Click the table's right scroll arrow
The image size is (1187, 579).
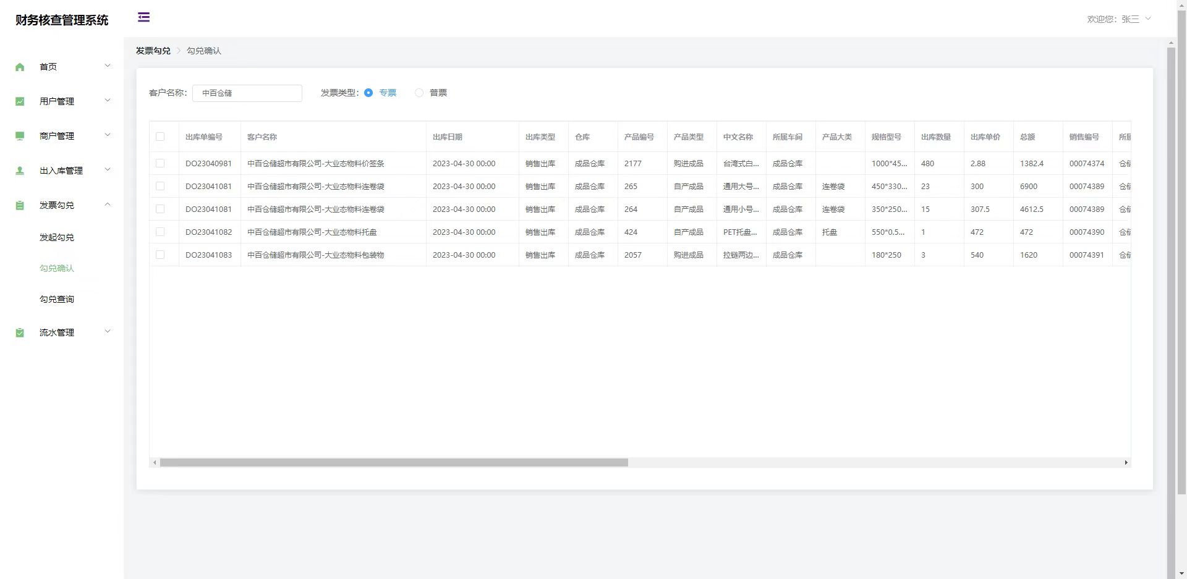coord(1126,462)
